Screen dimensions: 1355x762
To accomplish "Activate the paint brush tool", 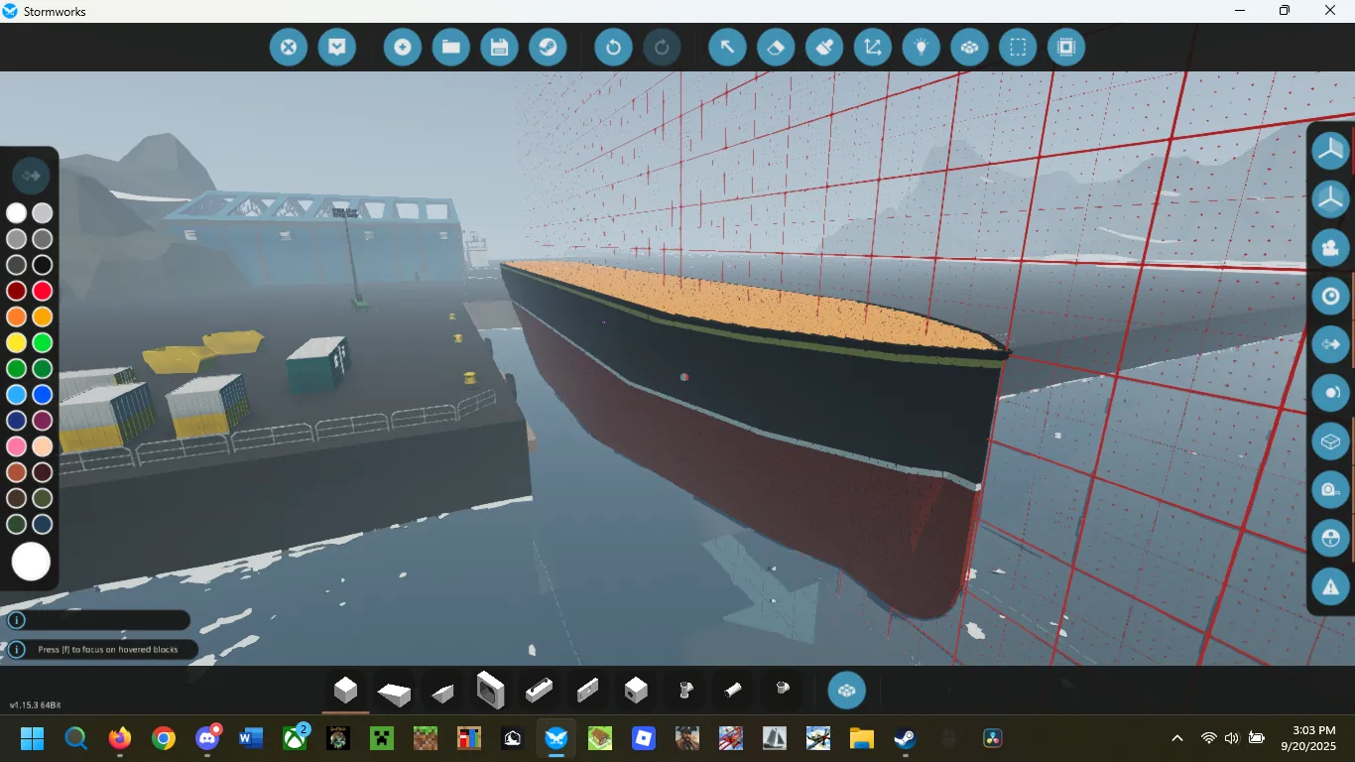I will click(x=824, y=47).
